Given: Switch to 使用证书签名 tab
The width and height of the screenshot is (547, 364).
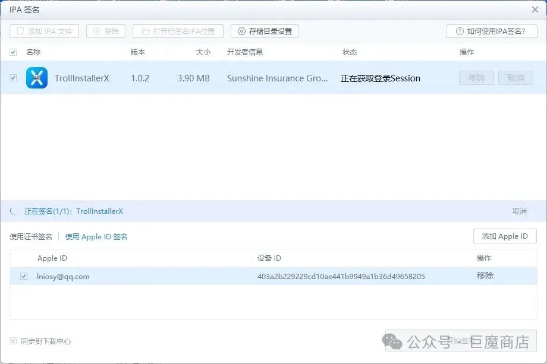Looking at the screenshot, I should [x=31, y=237].
